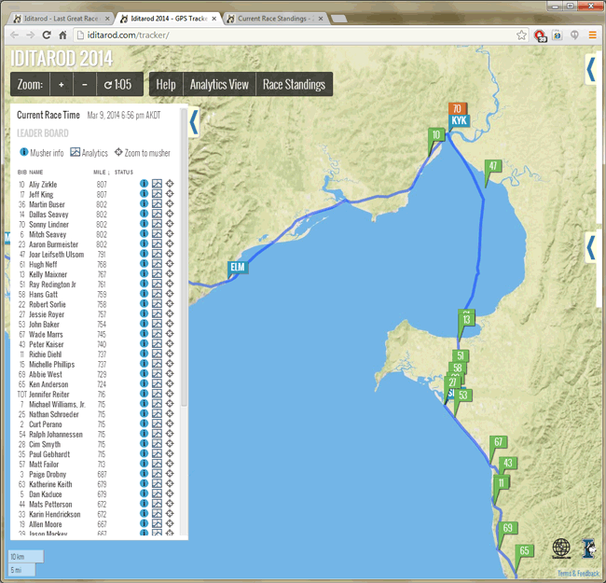Open the Help button
This screenshot has width=606, height=583.
[166, 84]
